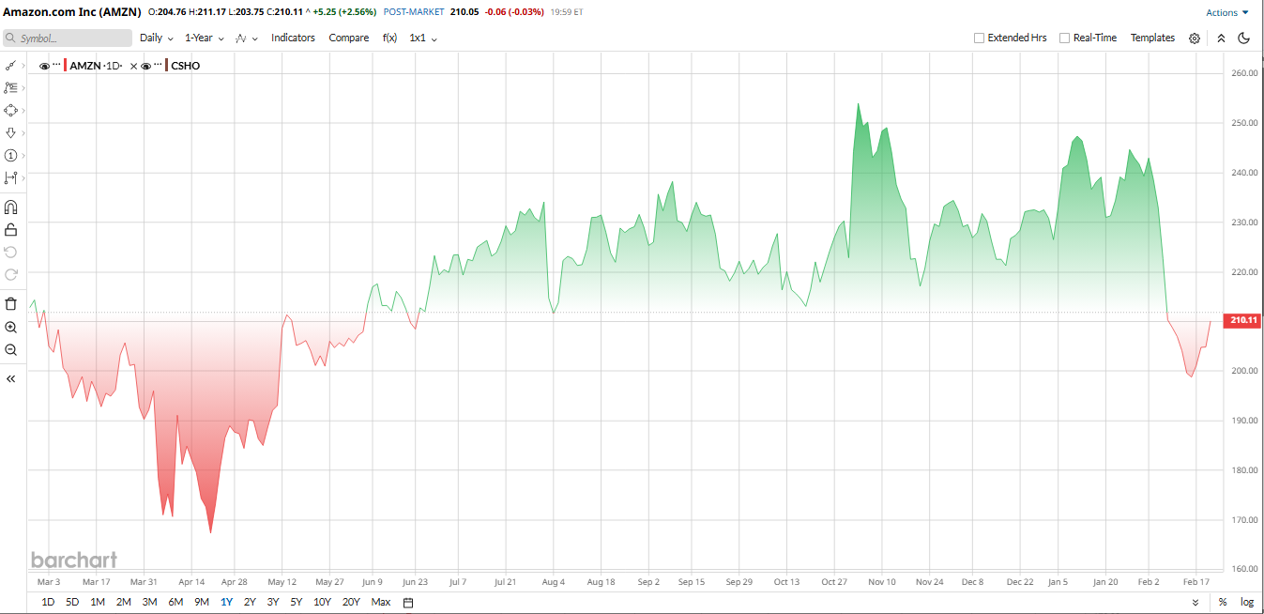Select the 1M time range
This screenshot has width=1264, height=614.
pyautogui.click(x=98, y=603)
